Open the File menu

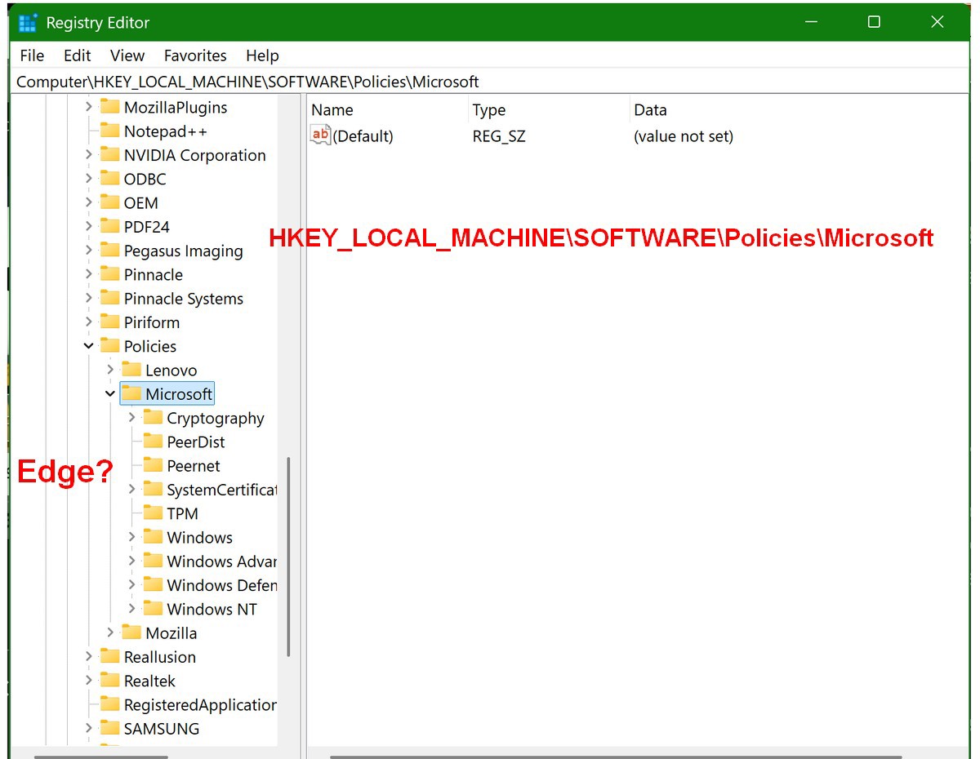point(32,55)
